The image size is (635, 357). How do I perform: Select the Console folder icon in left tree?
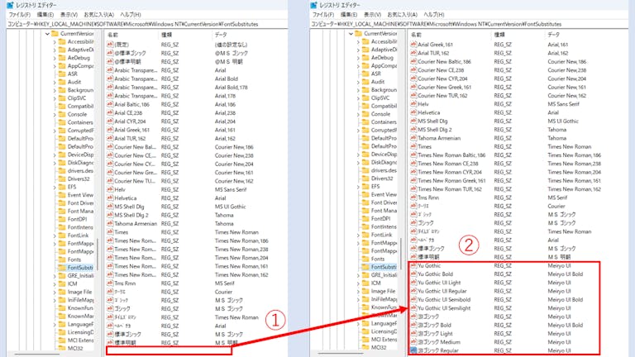pyautogui.click(x=62, y=114)
